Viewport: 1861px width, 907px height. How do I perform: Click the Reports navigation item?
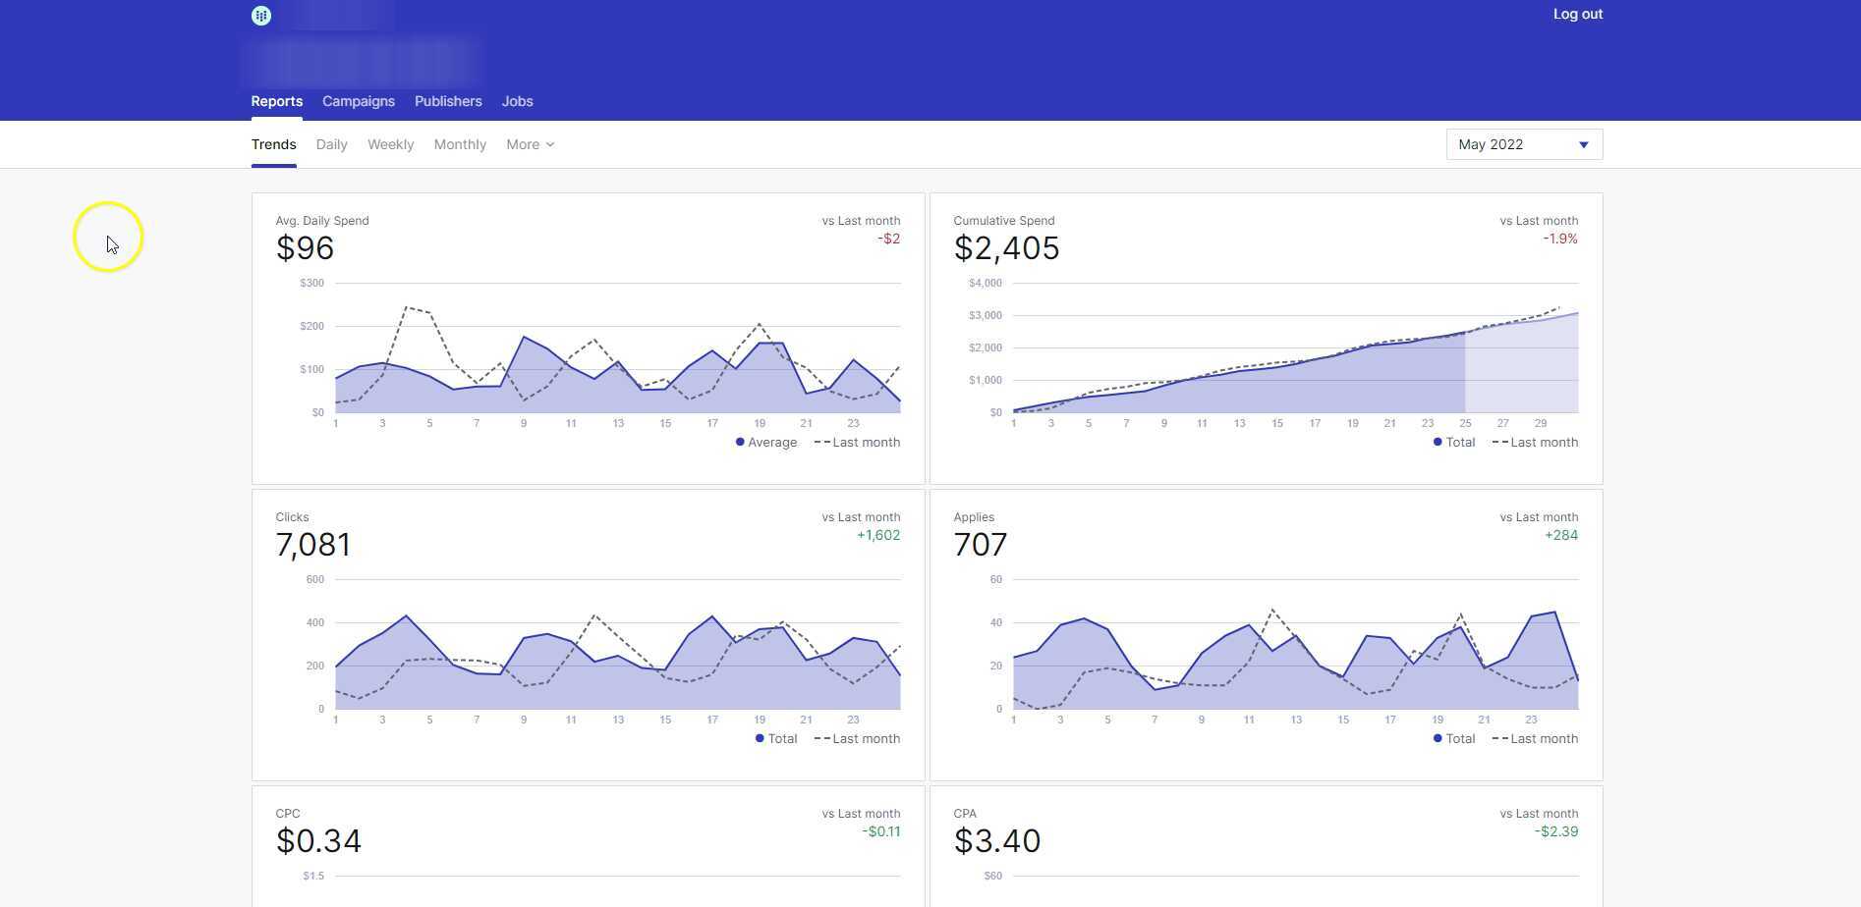276,101
